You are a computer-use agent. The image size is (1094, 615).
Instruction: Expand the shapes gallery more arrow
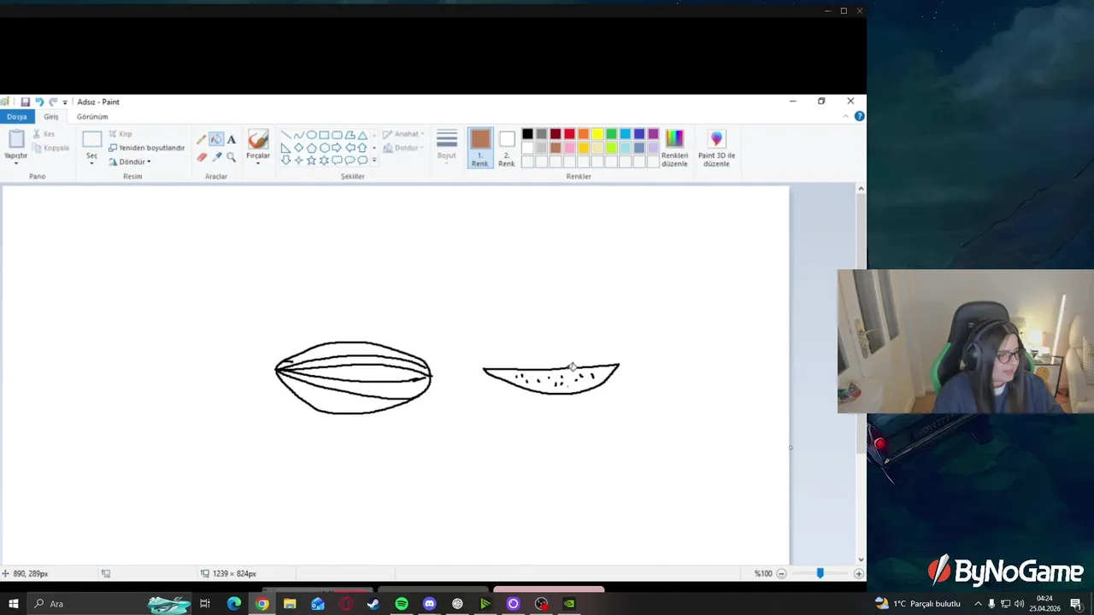pyautogui.click(x=373, y=161)
